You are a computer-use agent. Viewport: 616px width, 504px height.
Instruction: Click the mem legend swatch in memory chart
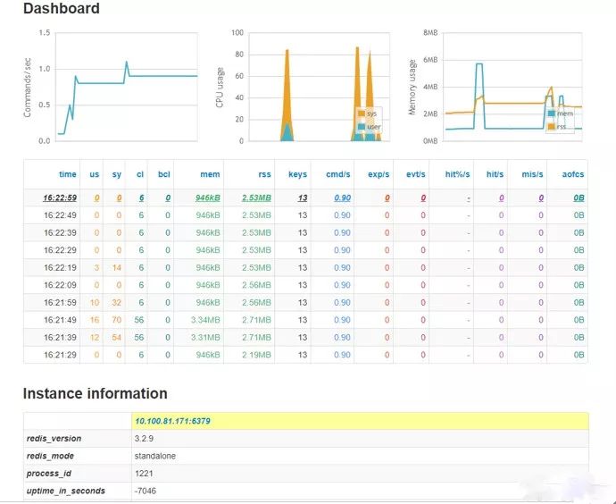coord(554,114)
